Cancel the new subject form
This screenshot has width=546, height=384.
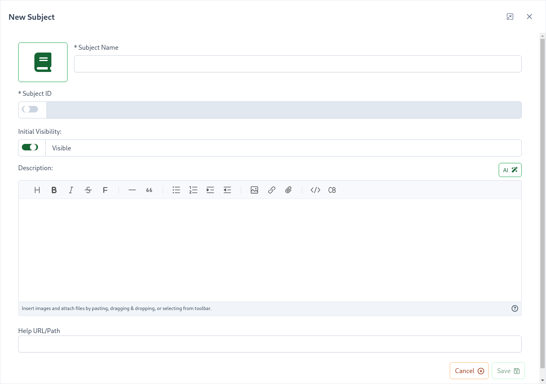pyautogui.click(x=469, y=371)
